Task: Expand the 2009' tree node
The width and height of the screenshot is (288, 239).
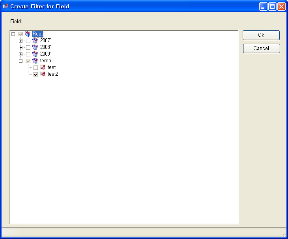Action: coord(20,54)
